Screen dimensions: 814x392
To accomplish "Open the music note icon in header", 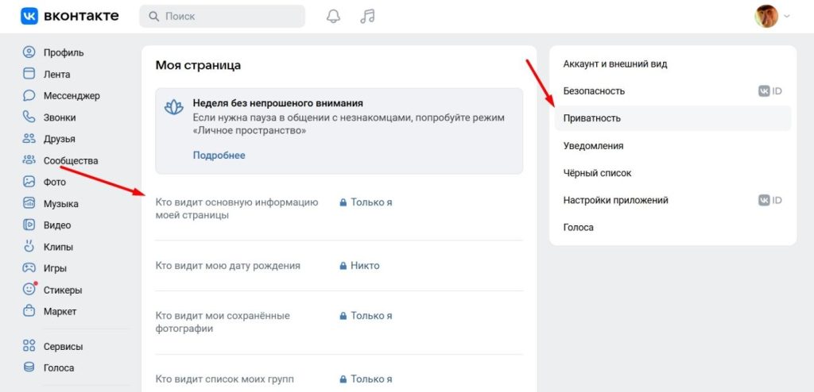I will tap(367, 16).
